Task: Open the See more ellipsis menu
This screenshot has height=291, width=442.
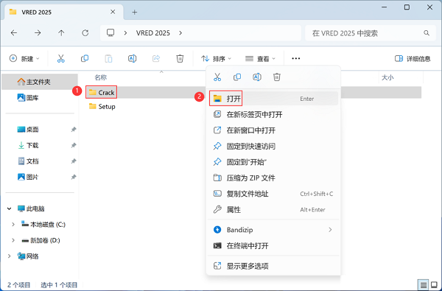Action: (295, 58)
